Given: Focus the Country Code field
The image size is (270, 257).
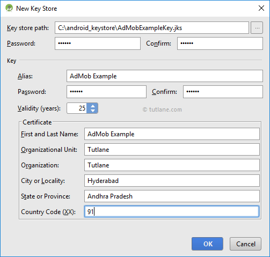Looking at the screenshot, I should pyautogui.click(x=172, y=211).
